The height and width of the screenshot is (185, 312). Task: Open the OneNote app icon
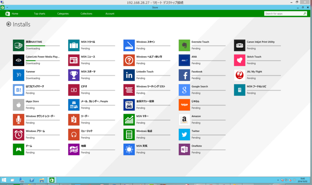click(x=184, y=150)
